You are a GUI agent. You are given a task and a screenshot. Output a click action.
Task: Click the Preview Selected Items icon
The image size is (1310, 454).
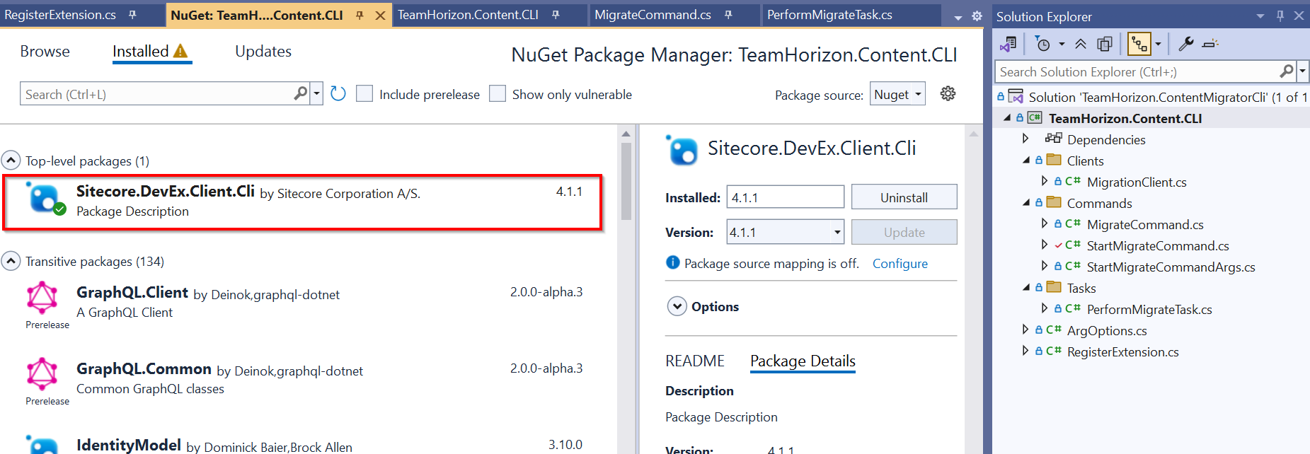[x=1211, y=45]
